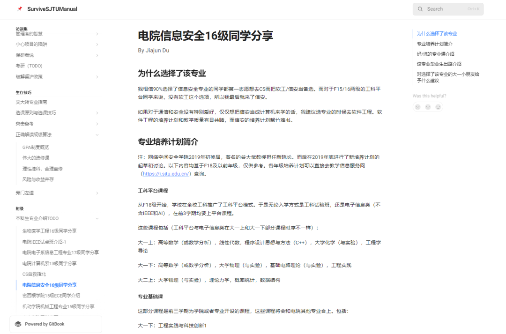The height and width of the screenshot is (334, 506).
Task: Click the page title 电院信息安全16级同学分享
Action: [206, 36]
